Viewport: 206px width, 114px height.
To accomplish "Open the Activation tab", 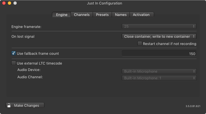I will [x=142, y=15].
